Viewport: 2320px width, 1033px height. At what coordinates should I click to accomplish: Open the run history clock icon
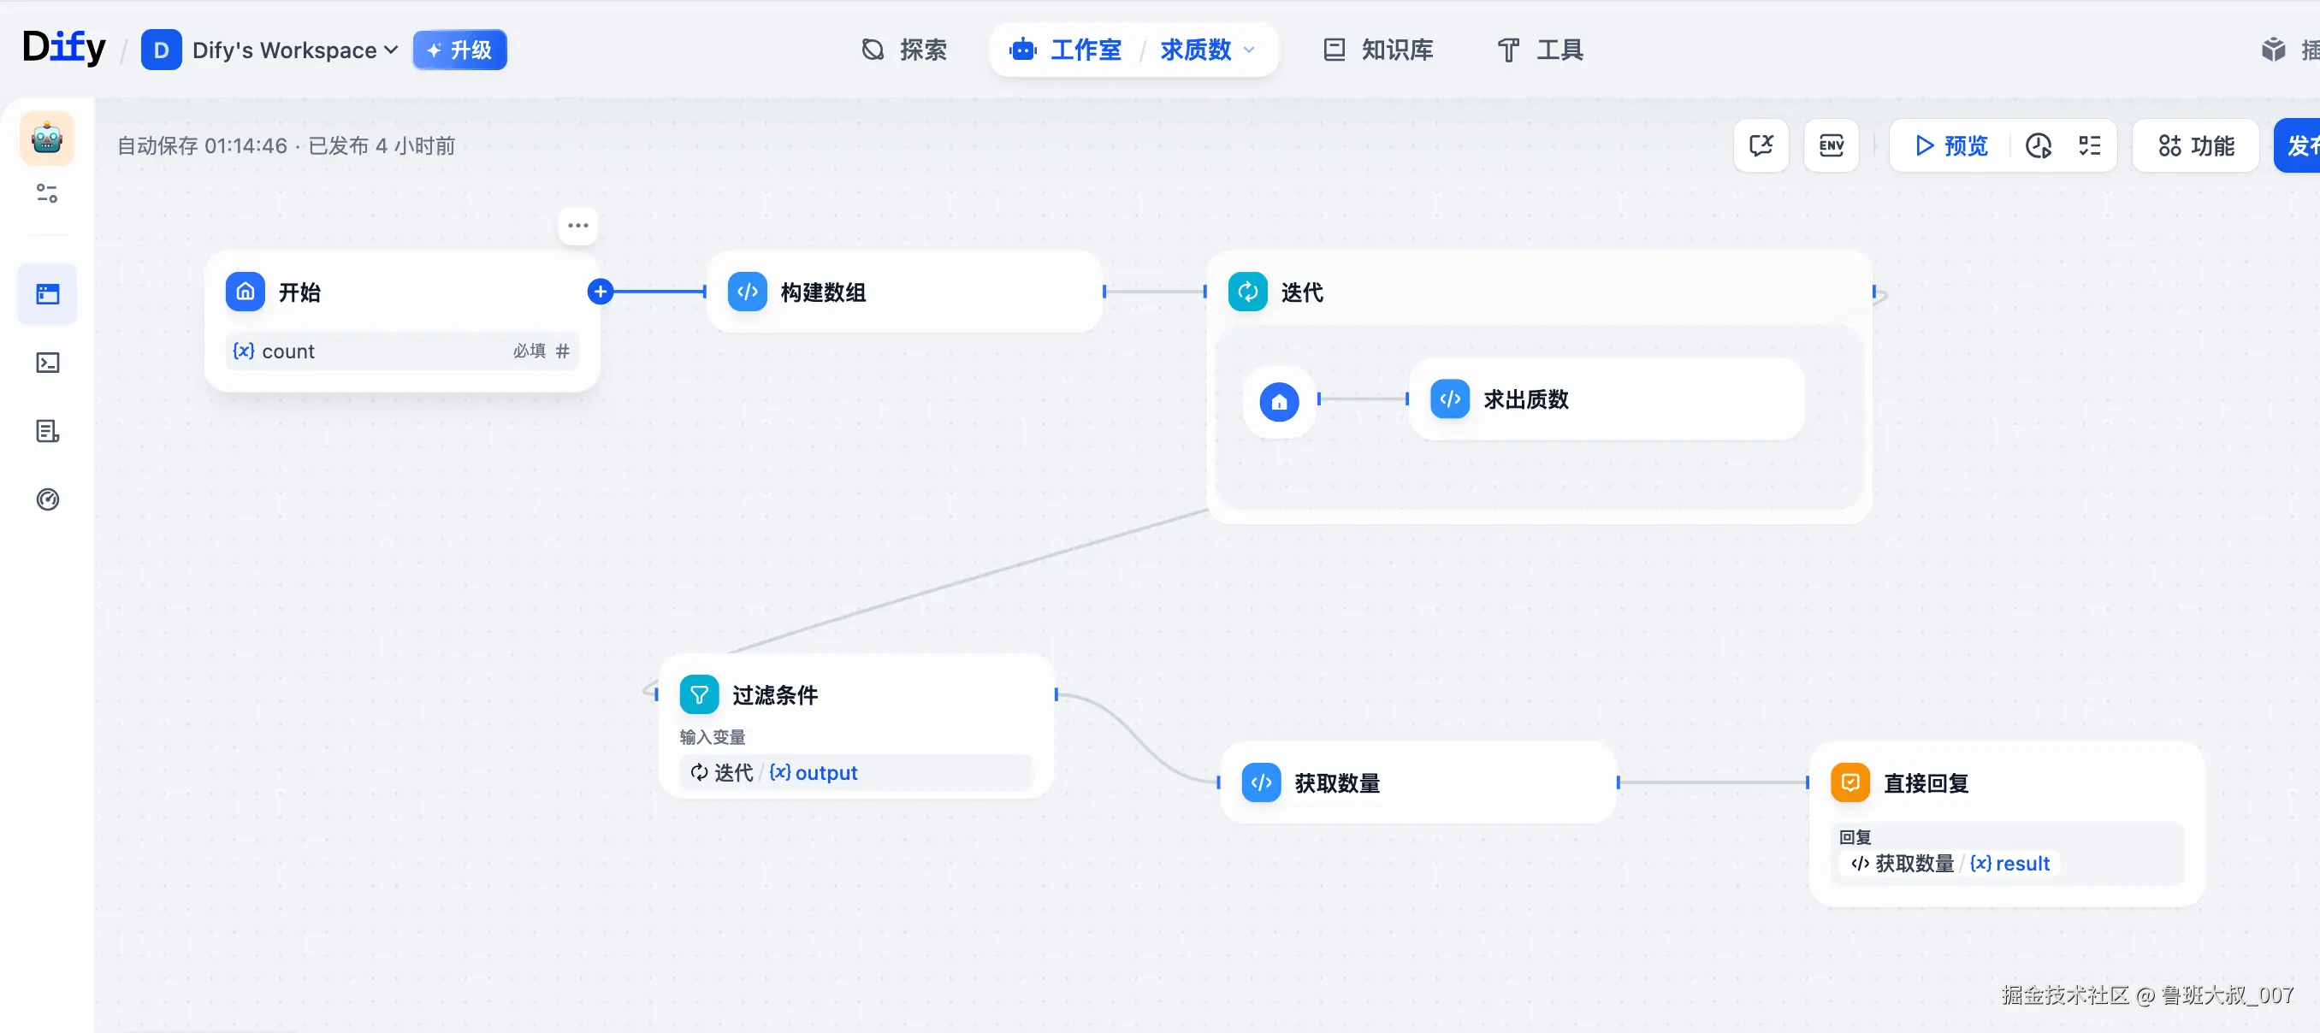pyautogui.click(x=2039, y=146)
